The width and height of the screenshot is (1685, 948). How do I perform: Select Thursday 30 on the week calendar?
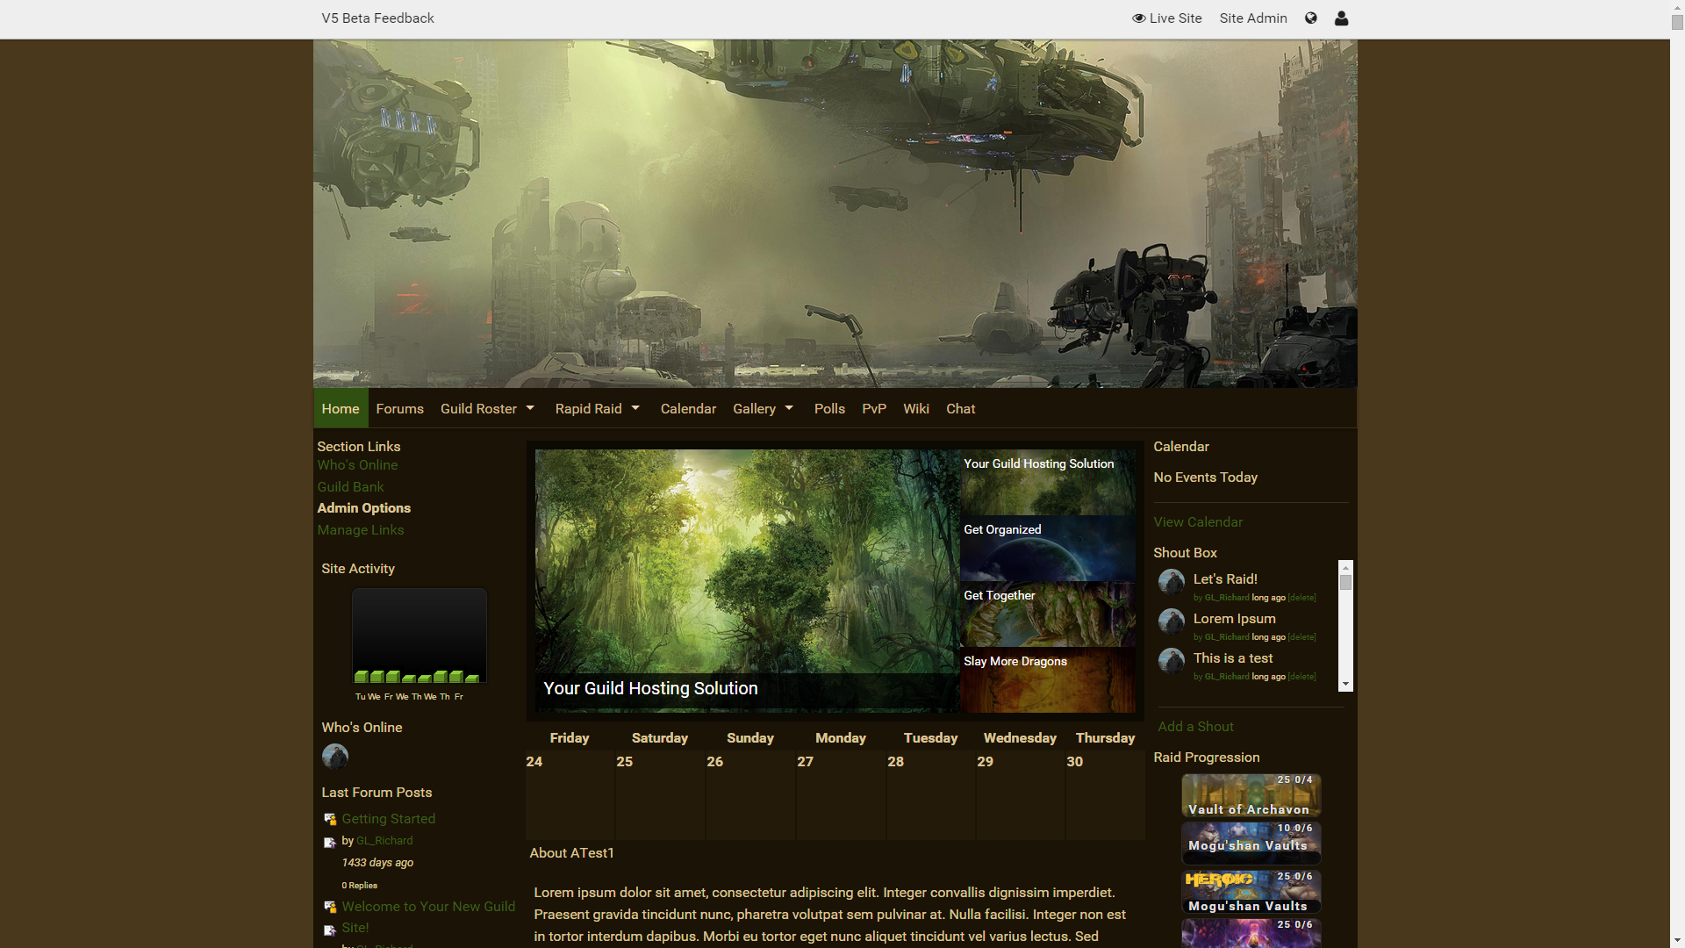(1105, 794)
